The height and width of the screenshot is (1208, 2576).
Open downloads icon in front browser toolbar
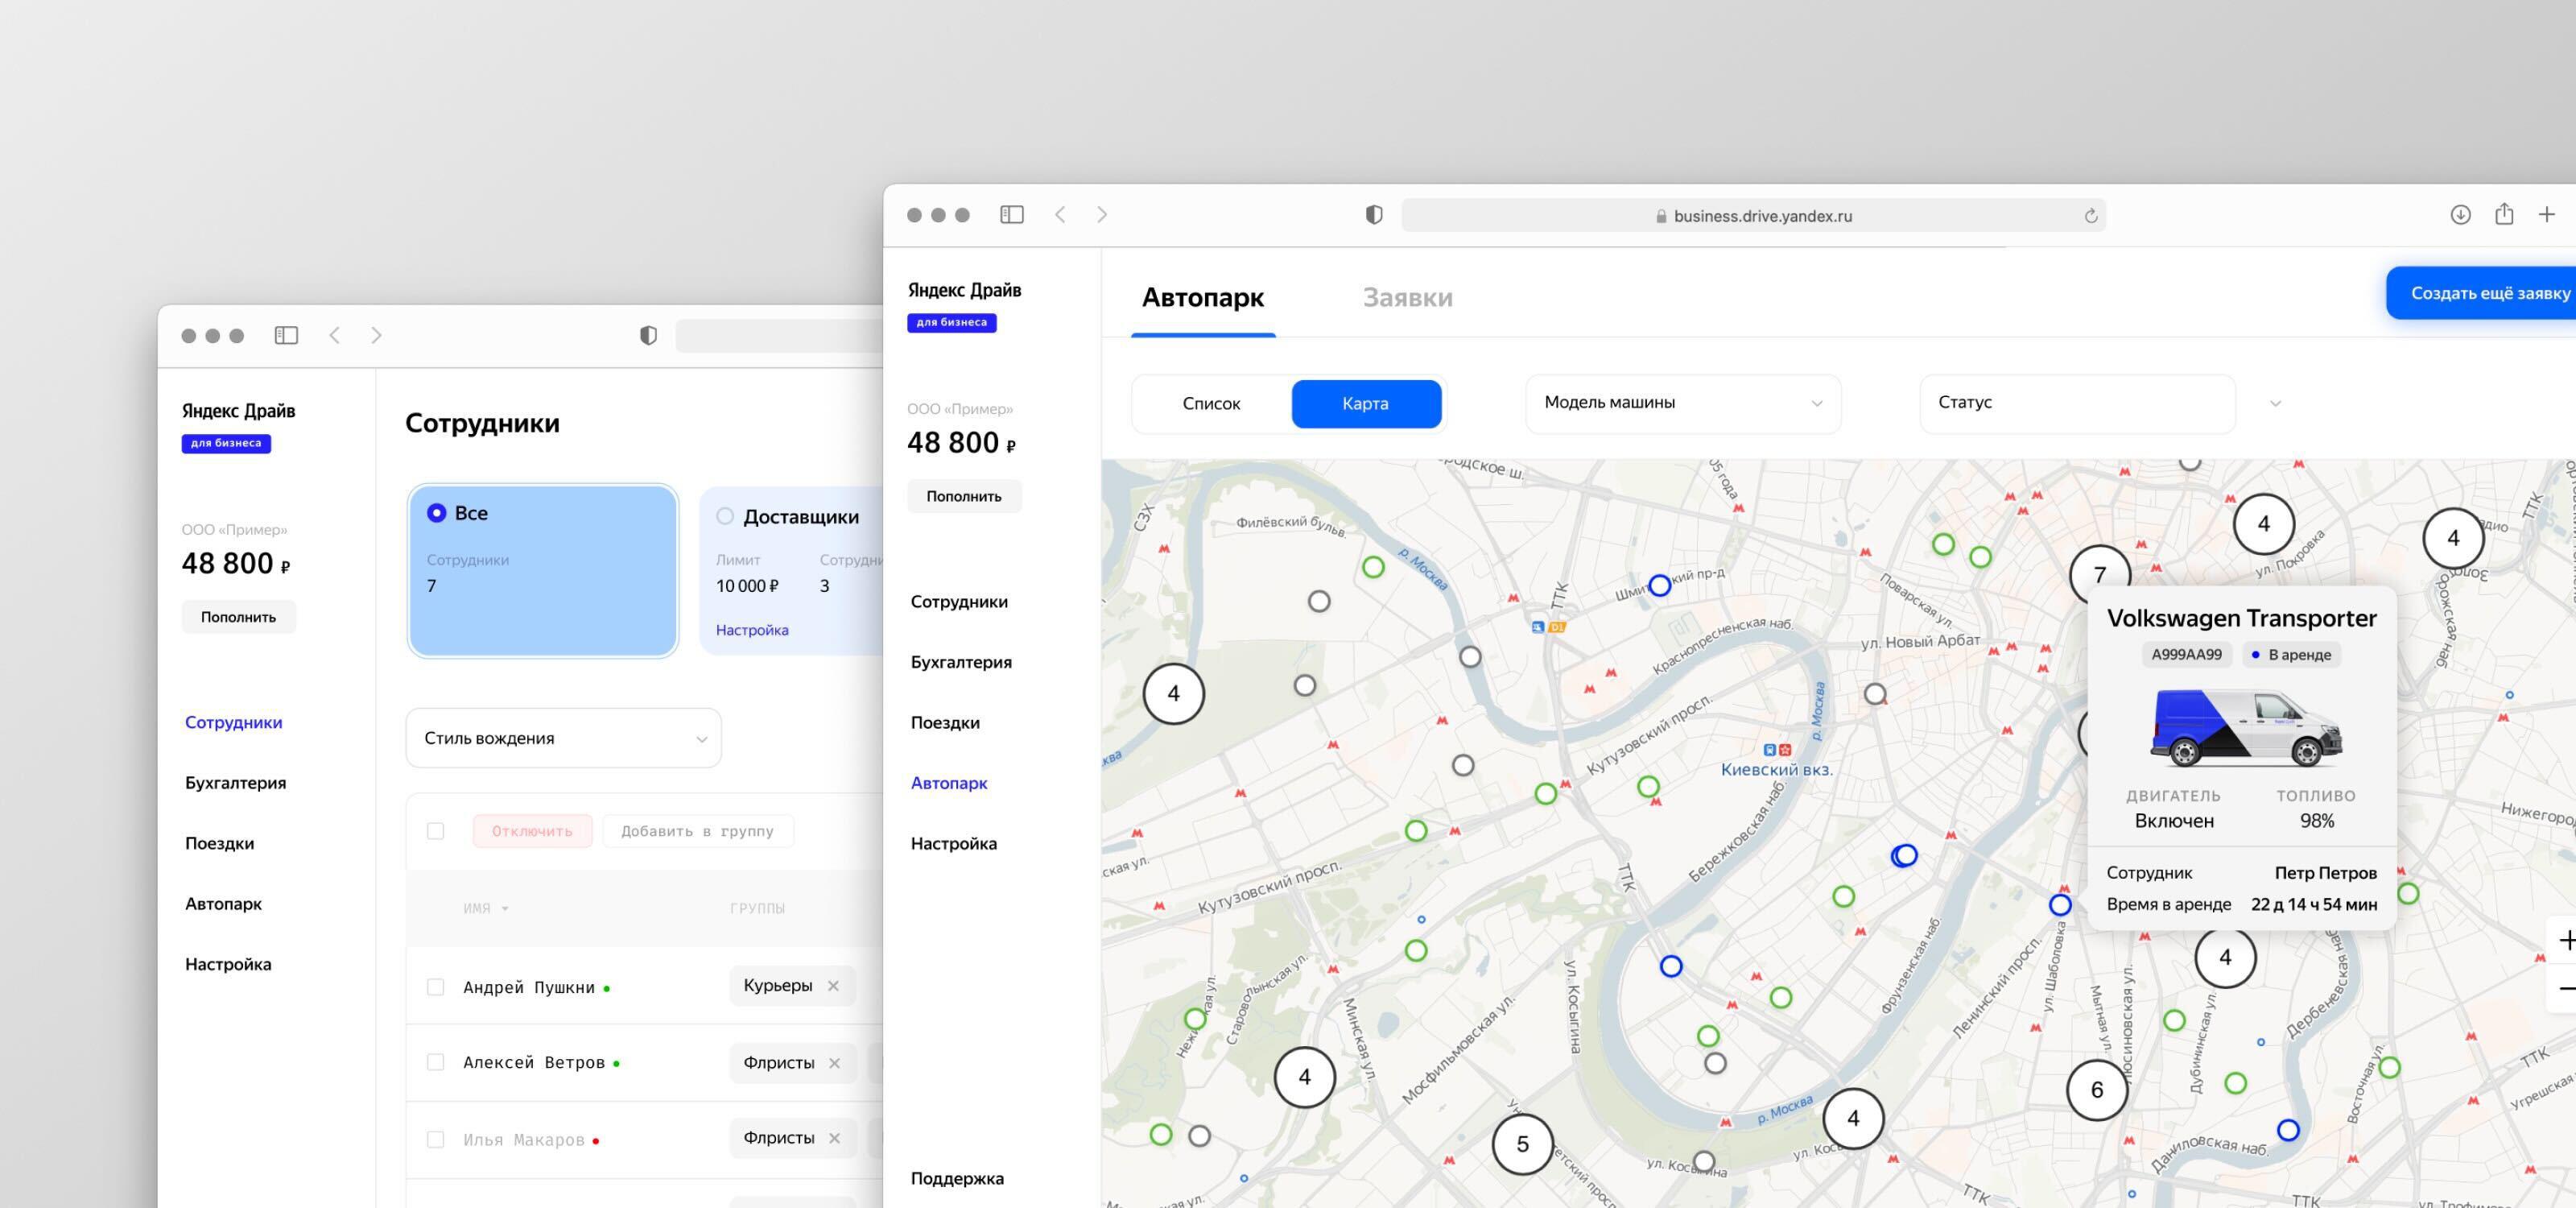point(2460,215)
